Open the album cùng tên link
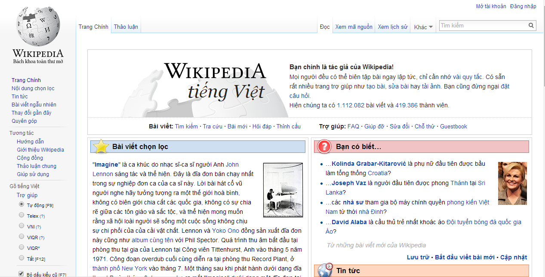Image resolution: width=545 pixels, height=277 pixels. tap(152, 240)
